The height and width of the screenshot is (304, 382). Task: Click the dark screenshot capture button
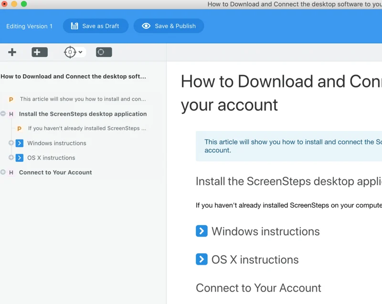click(x=104, y=52)
